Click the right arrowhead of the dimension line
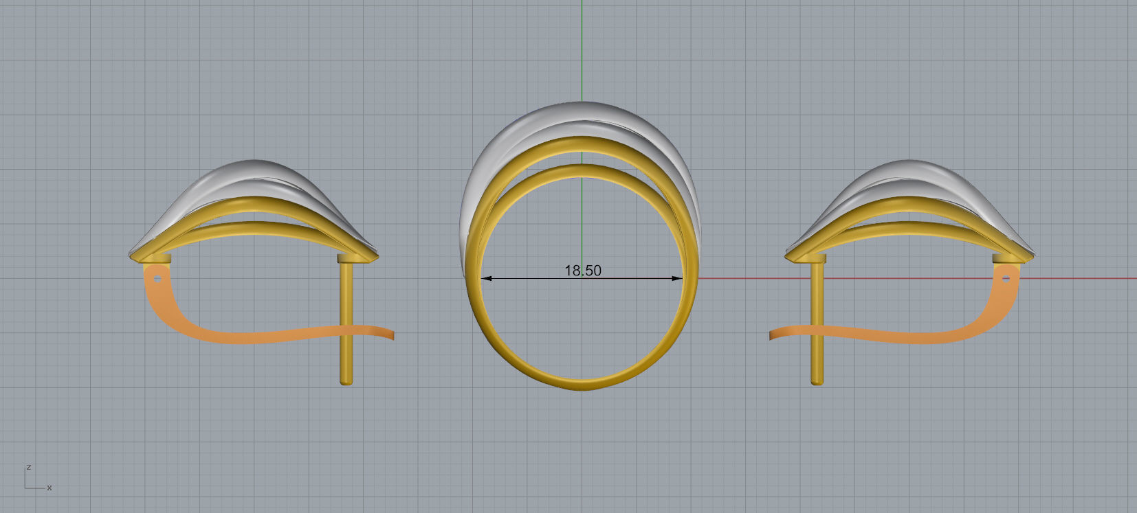The height and width of the screenshot is (513, 1137). (677, 278)
